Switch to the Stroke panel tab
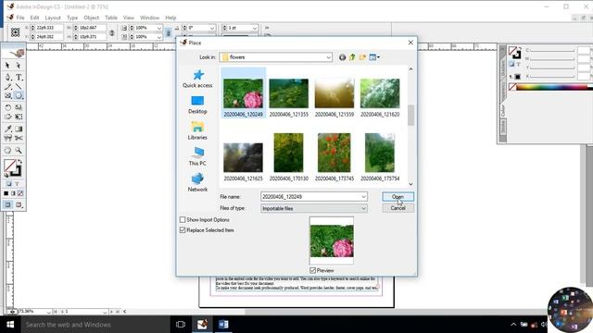The image size is (593, 333). 502,127
